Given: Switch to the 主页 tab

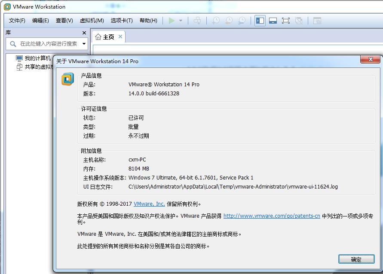Looking at the screenshot, I should (108, 37).
